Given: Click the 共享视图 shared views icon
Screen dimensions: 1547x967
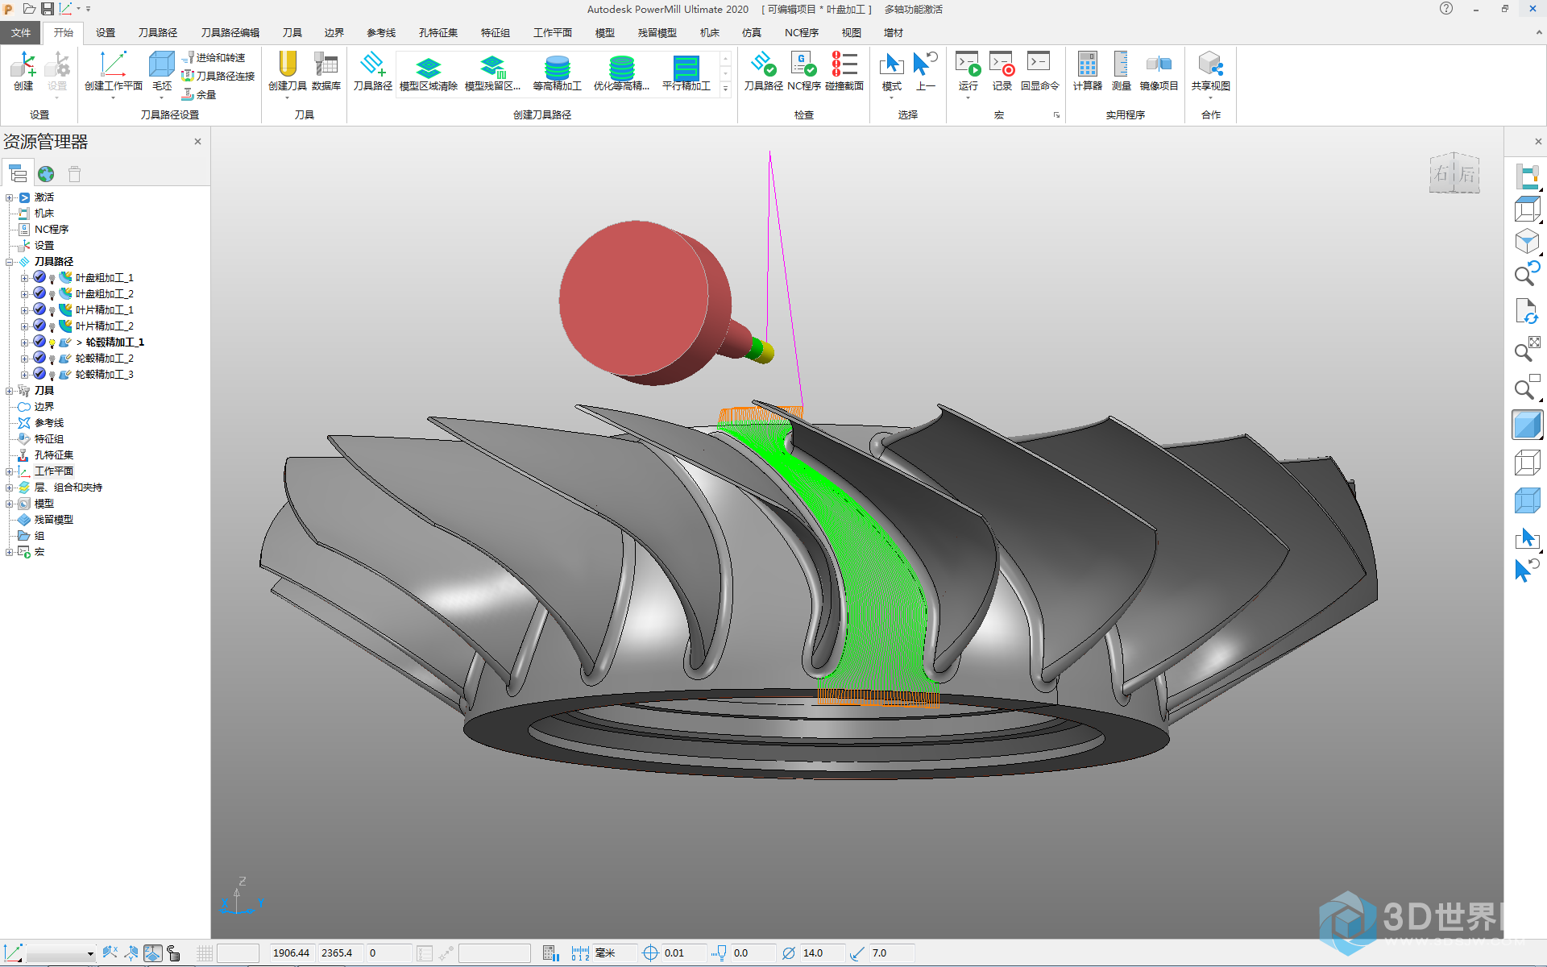Looking at the screenshot, I should (1210, 71).
